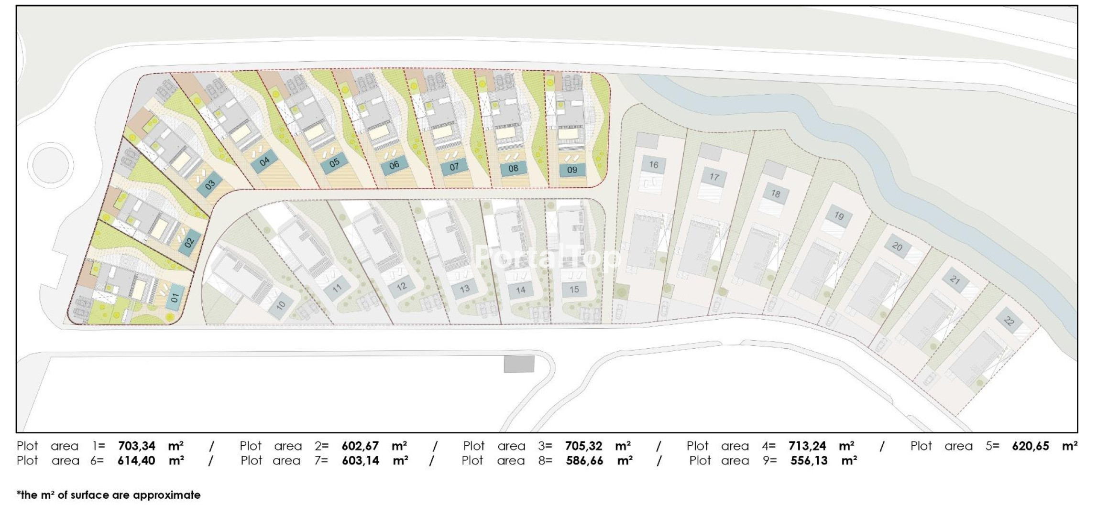The image size is (1097, 516).
Task: Select plot number 02 marker
Action: click(189, 242)
